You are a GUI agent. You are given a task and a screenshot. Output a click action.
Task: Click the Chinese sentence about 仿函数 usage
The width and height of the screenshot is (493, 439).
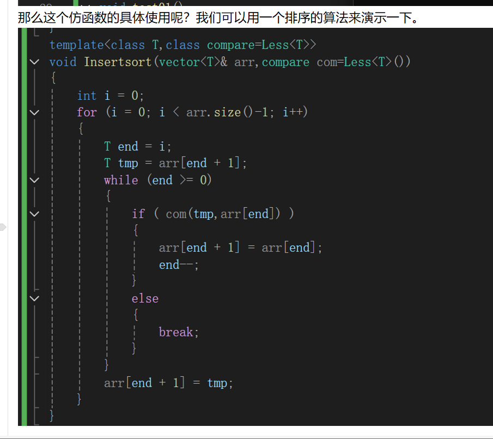(218, 17)
